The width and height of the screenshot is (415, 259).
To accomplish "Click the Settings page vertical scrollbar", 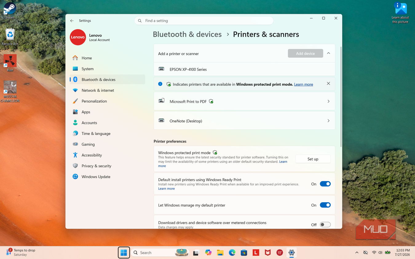I will tap(341, 97).
